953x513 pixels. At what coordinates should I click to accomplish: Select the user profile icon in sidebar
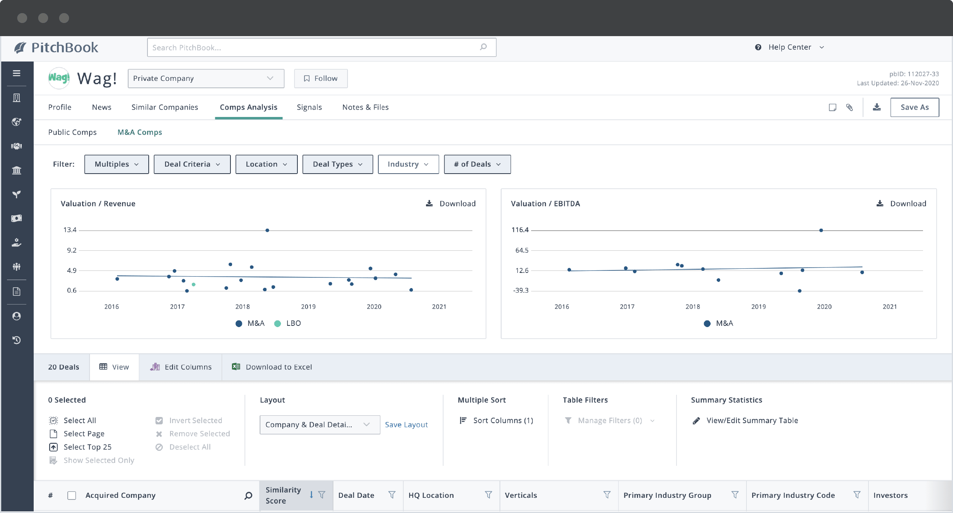pyautogui.click(x=16, y=316)
